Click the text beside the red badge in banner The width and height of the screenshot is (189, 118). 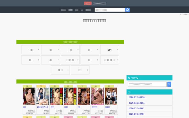(x=99, y=3)
